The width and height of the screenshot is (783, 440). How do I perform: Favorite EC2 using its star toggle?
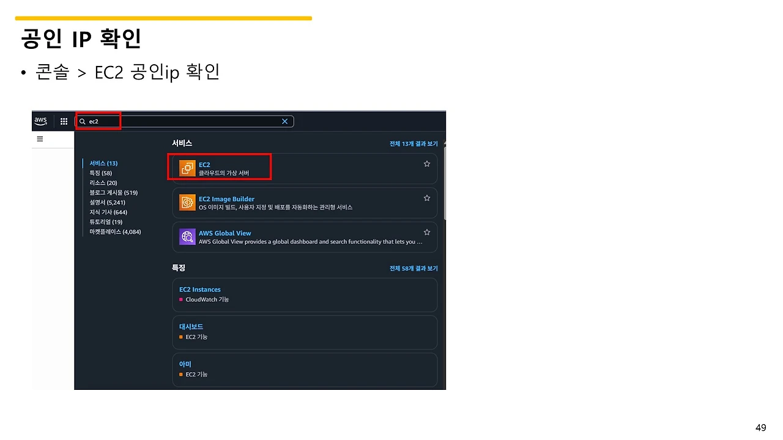426,163
